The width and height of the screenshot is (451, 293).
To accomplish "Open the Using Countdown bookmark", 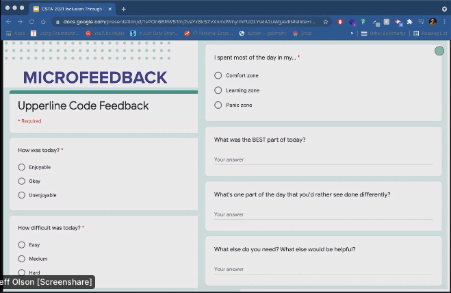I will 55,34.
